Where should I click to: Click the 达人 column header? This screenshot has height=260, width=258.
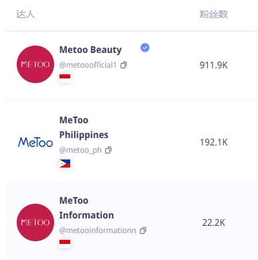[25, 14]
